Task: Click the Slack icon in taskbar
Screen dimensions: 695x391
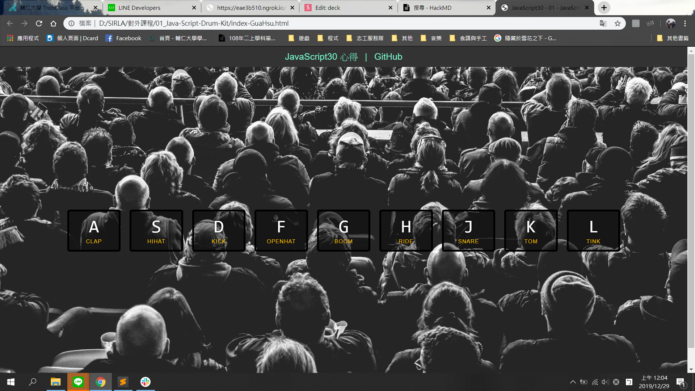Action: pyautogui.click(x=146, y=382)
